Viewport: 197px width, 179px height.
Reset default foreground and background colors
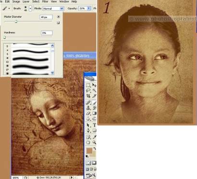(x=87, y=157)
